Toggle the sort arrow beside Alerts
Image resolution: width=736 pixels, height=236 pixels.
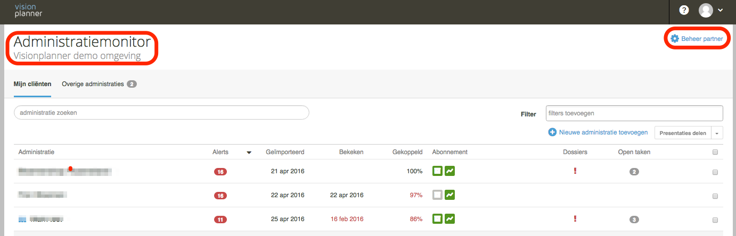(249, 153)
